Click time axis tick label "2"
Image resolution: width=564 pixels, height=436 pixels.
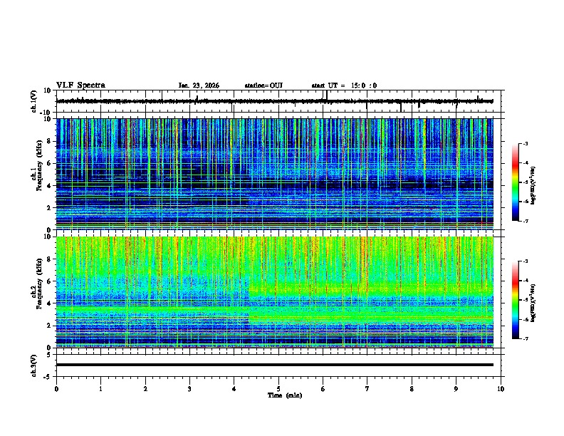[145, 389]
